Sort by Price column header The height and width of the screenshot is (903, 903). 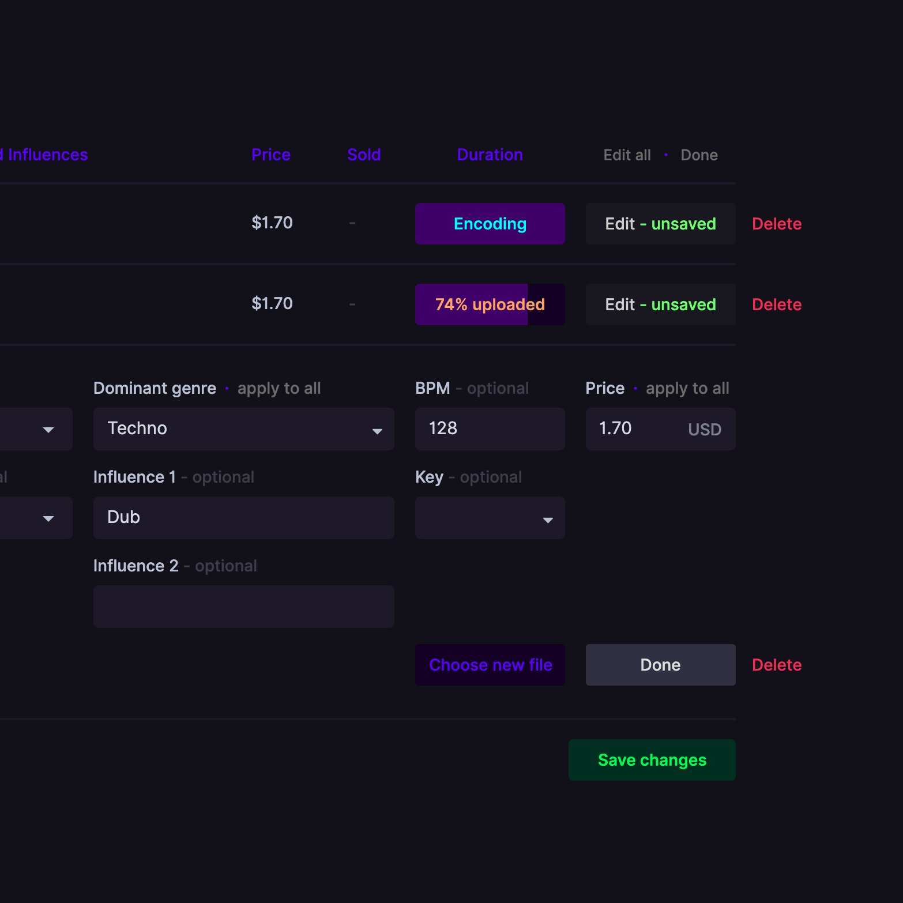click(271, 155)
